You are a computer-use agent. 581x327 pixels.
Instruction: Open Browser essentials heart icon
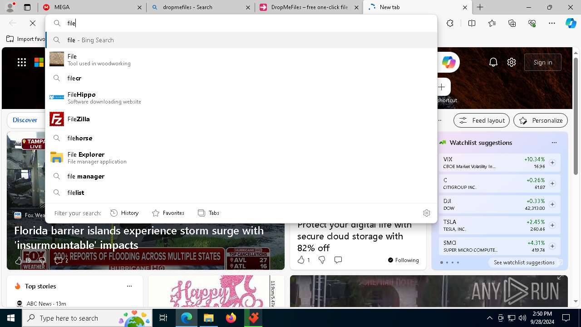pyautogui.click(x=532, y=23)
